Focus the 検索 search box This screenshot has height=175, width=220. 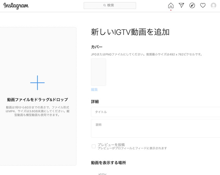coord(110,5)
